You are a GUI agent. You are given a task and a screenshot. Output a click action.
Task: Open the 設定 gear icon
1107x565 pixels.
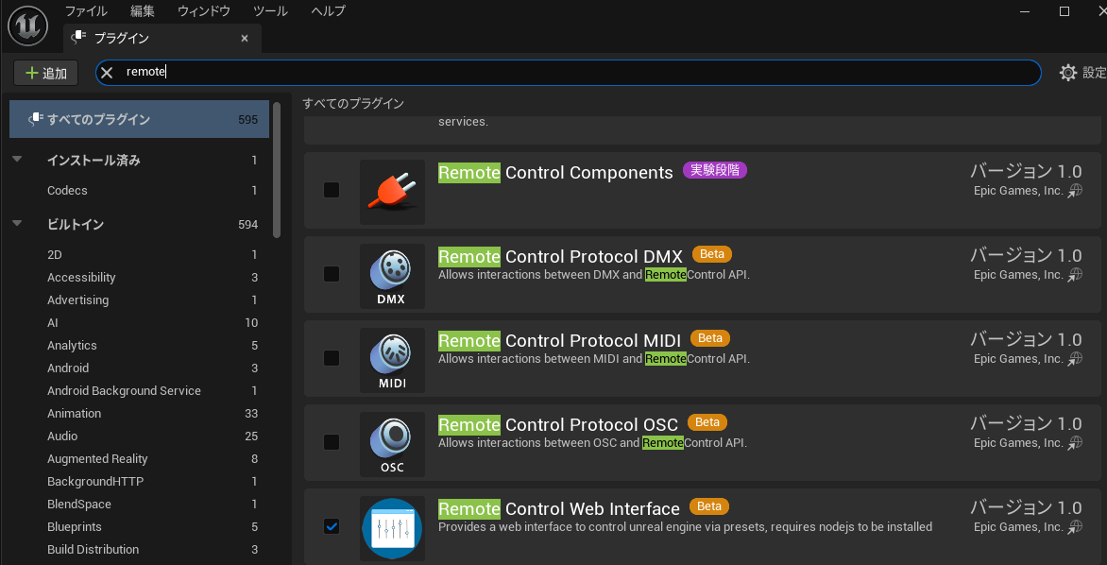[x=1066, y=72]
